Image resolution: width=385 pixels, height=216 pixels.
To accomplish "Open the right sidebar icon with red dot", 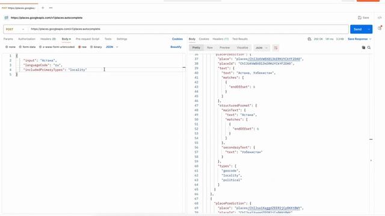I will pyautogui.click(x=380, y=28).
